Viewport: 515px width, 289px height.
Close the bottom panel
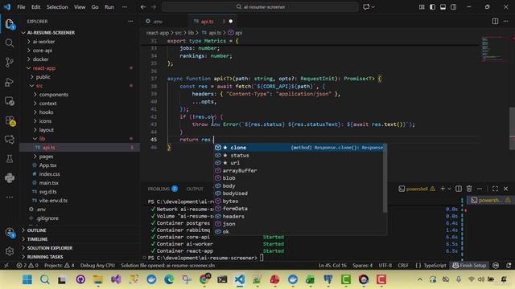click(x=506, y=189)
